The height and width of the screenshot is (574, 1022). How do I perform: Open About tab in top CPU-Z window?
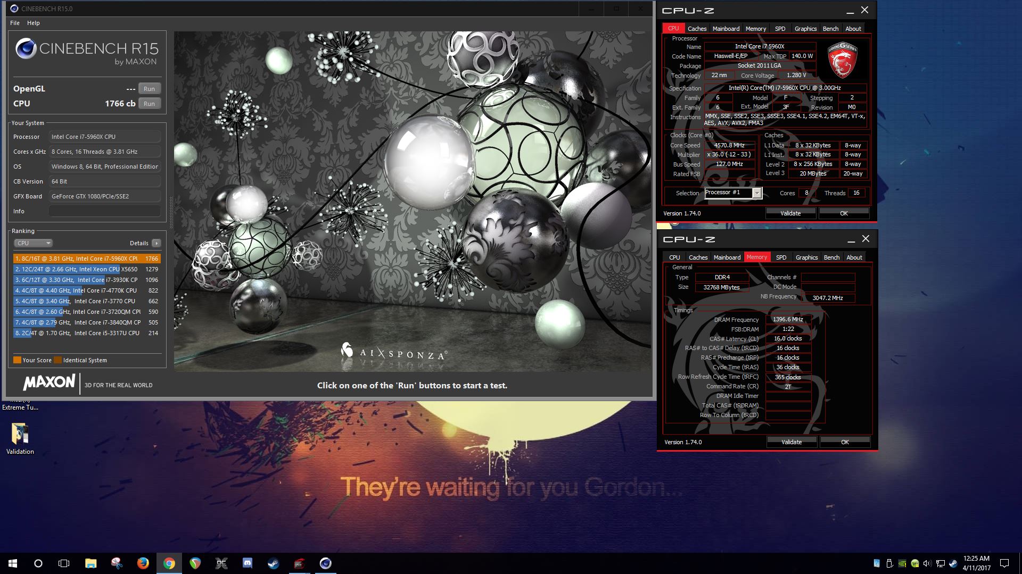[x=853, y=29]
